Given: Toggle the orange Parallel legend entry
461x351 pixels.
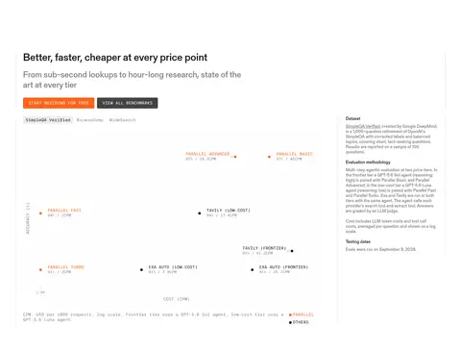Looking at the screenshot, I should pyautogui.click(x=302, y=314).
